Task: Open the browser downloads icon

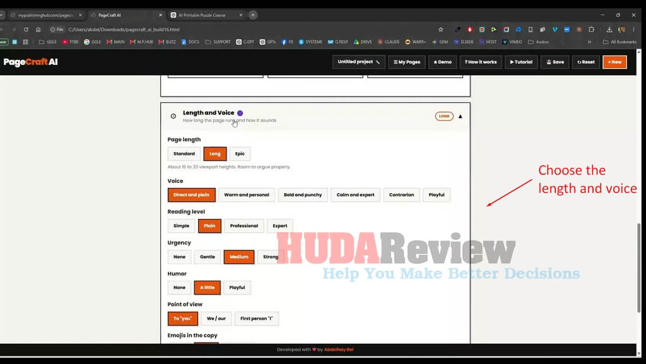Action: [609, 30]
